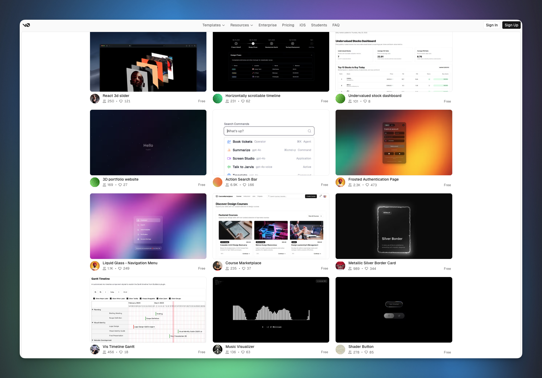This screenshot has height=378, width=542.
Task: Click author avatar for Course Marketplace
Action: click(218, 266)
